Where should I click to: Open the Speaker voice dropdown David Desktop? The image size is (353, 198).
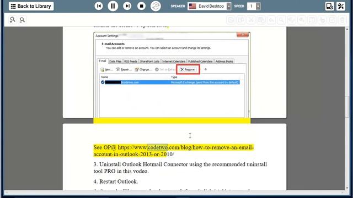pyautogui.click(x=209, y=6)
